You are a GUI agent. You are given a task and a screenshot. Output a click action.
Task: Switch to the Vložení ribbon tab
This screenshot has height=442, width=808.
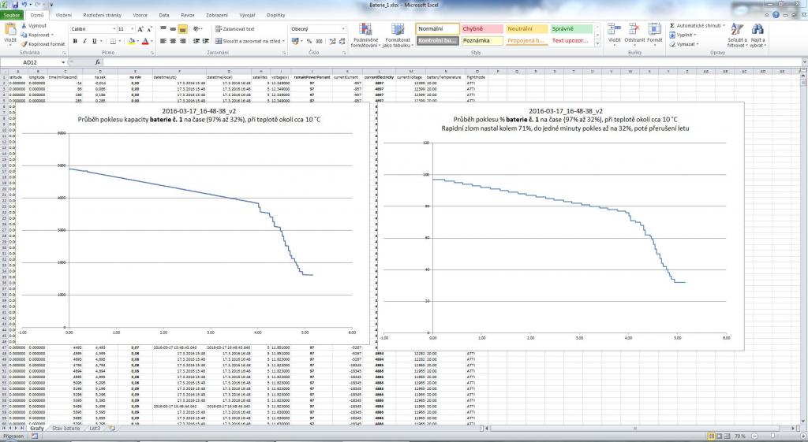pyautogui.click(x=64, y=15)
